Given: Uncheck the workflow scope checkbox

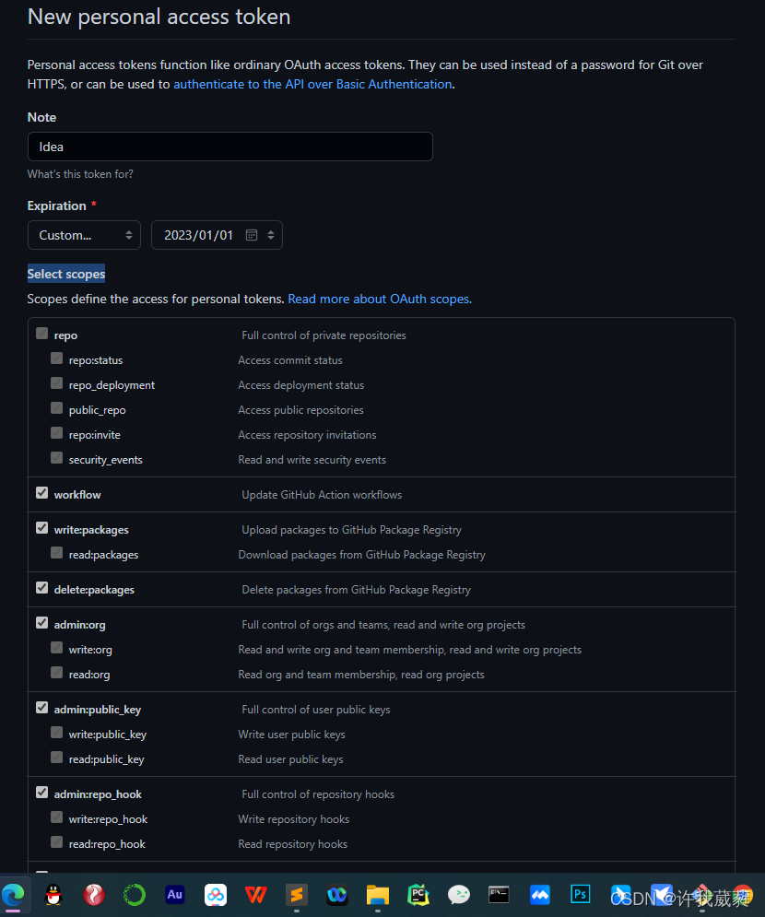Looking at the screenshot, I should [x=41, y=493].
